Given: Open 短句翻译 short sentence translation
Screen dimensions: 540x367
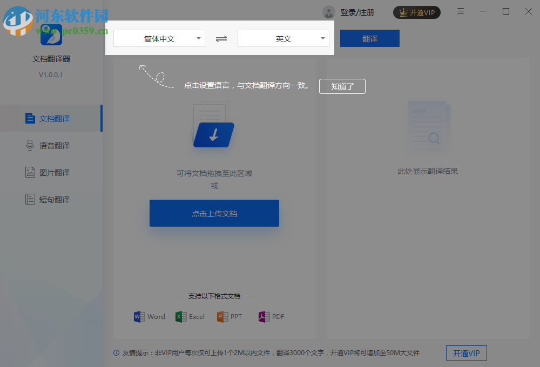Looking at the screenshot, I should [51, 199].
